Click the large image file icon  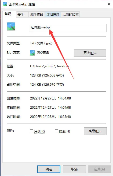11,26
